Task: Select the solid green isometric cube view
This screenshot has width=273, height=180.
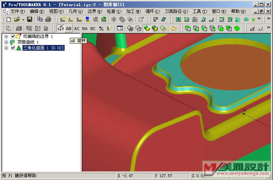Action: tap(237, 29)
